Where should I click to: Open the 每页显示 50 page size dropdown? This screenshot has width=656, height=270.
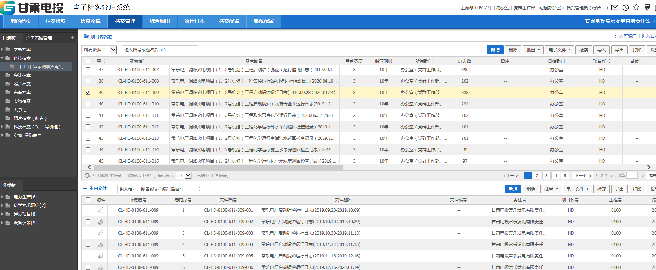click(184, 176)
